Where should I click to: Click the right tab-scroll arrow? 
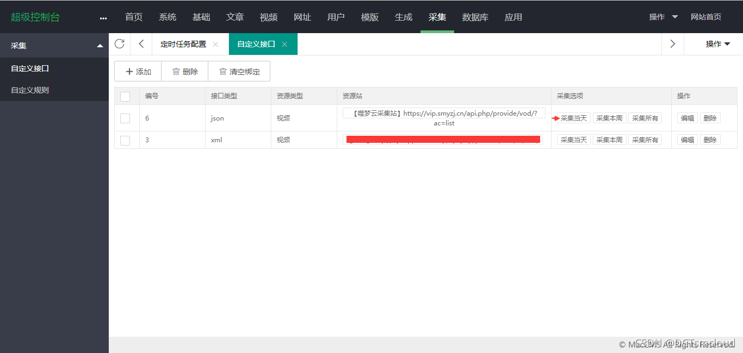tap(673, 44)
